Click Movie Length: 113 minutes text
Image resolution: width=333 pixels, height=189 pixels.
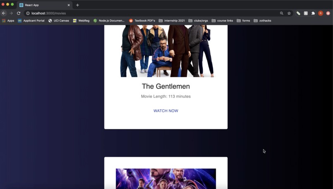point(166,96)
